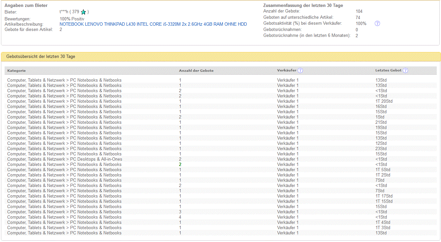Click the turquoise feedback star beside 379
This screenshot has height=242, width=441.
click(x=83, y=12)
